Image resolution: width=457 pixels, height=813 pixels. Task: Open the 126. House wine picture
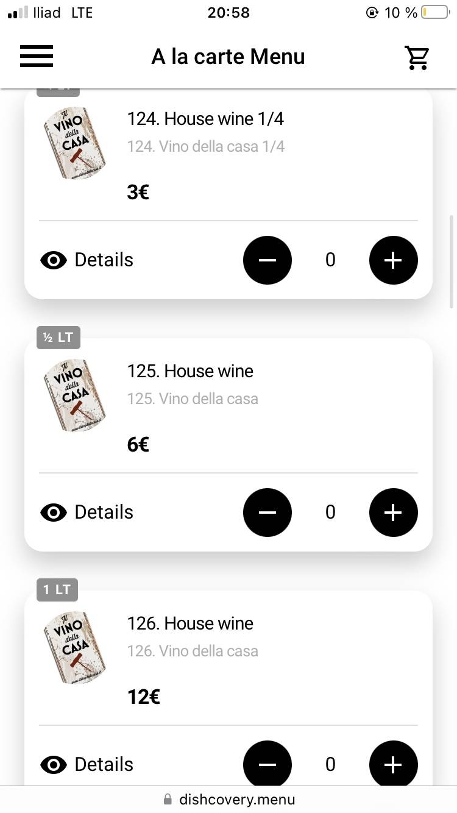[x=75, y=648]
